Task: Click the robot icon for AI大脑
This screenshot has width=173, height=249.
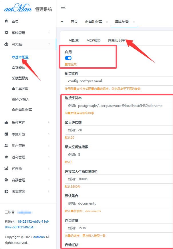Action: pyautogui.click(x=6, y=44)
